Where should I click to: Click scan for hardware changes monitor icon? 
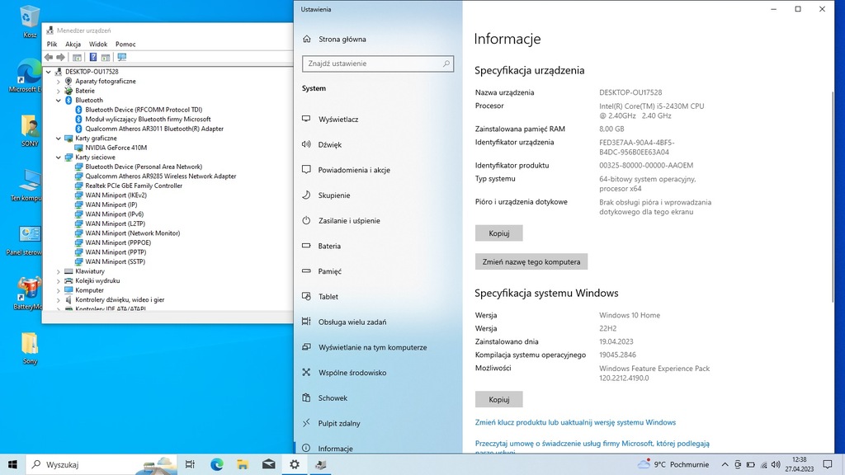[122, 57]
